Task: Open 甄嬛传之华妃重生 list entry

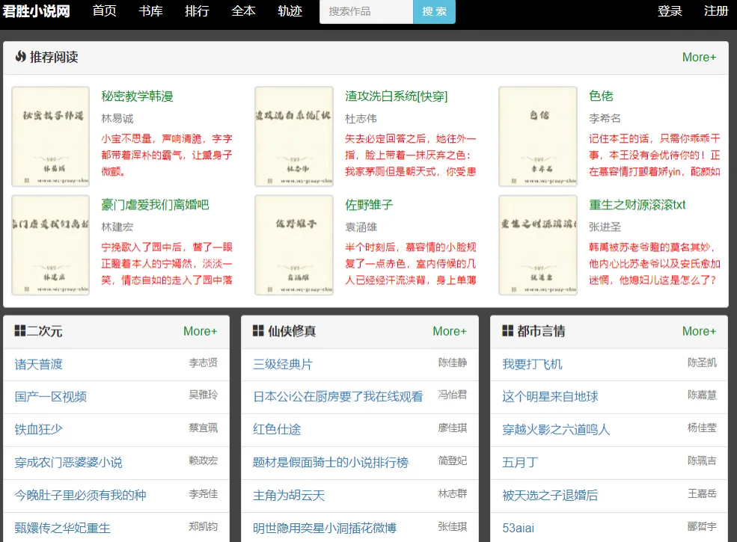Action: pos(63,528)
